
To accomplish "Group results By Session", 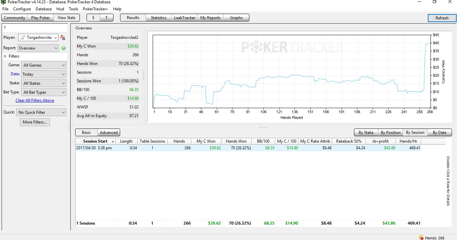I will pyautogui.click(x=415, y=133).
